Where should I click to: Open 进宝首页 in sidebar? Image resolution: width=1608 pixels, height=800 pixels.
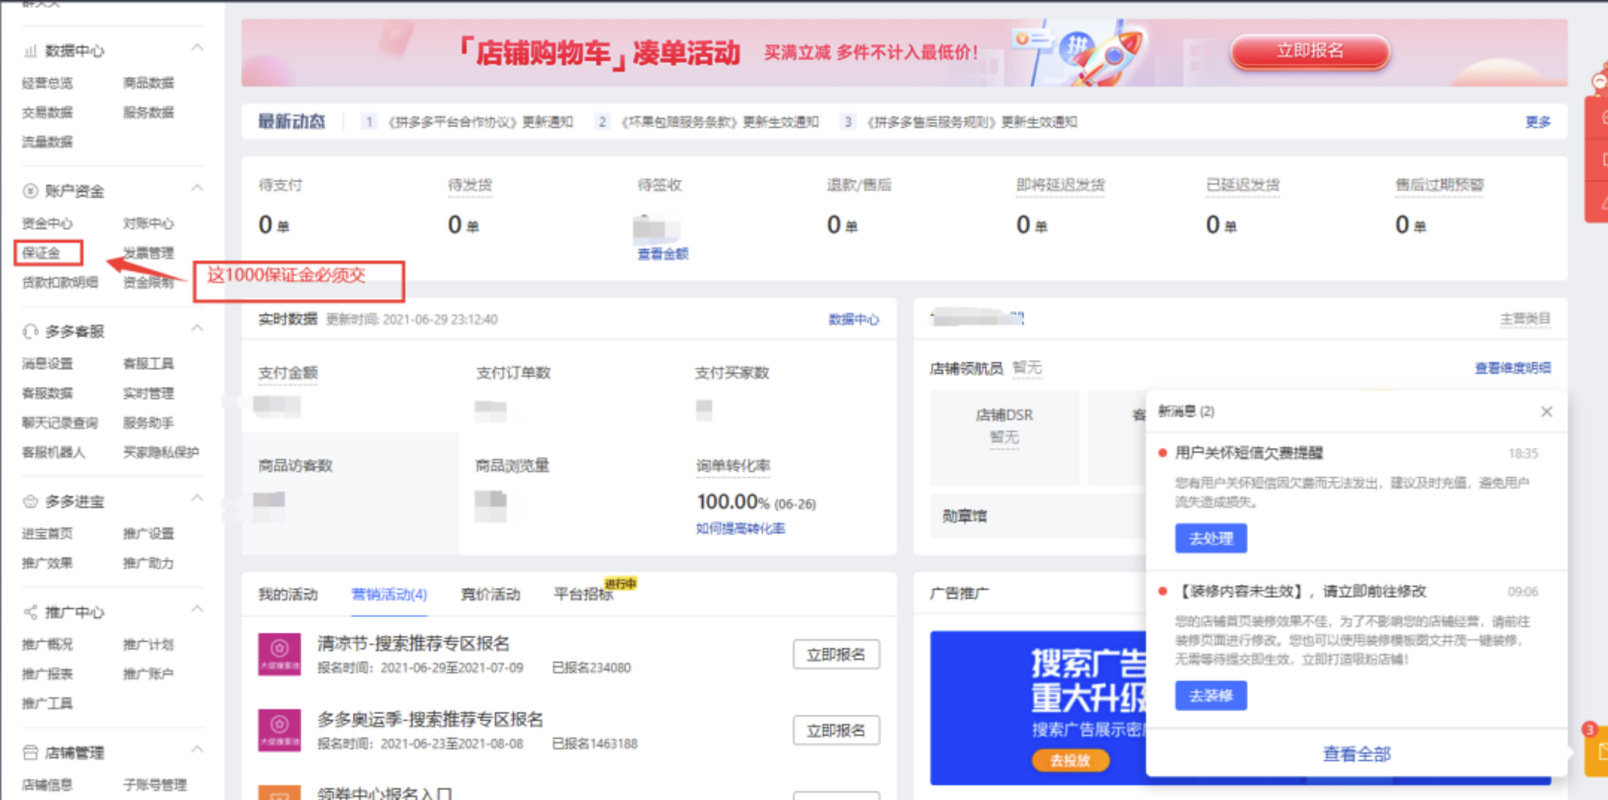(47, 533)
